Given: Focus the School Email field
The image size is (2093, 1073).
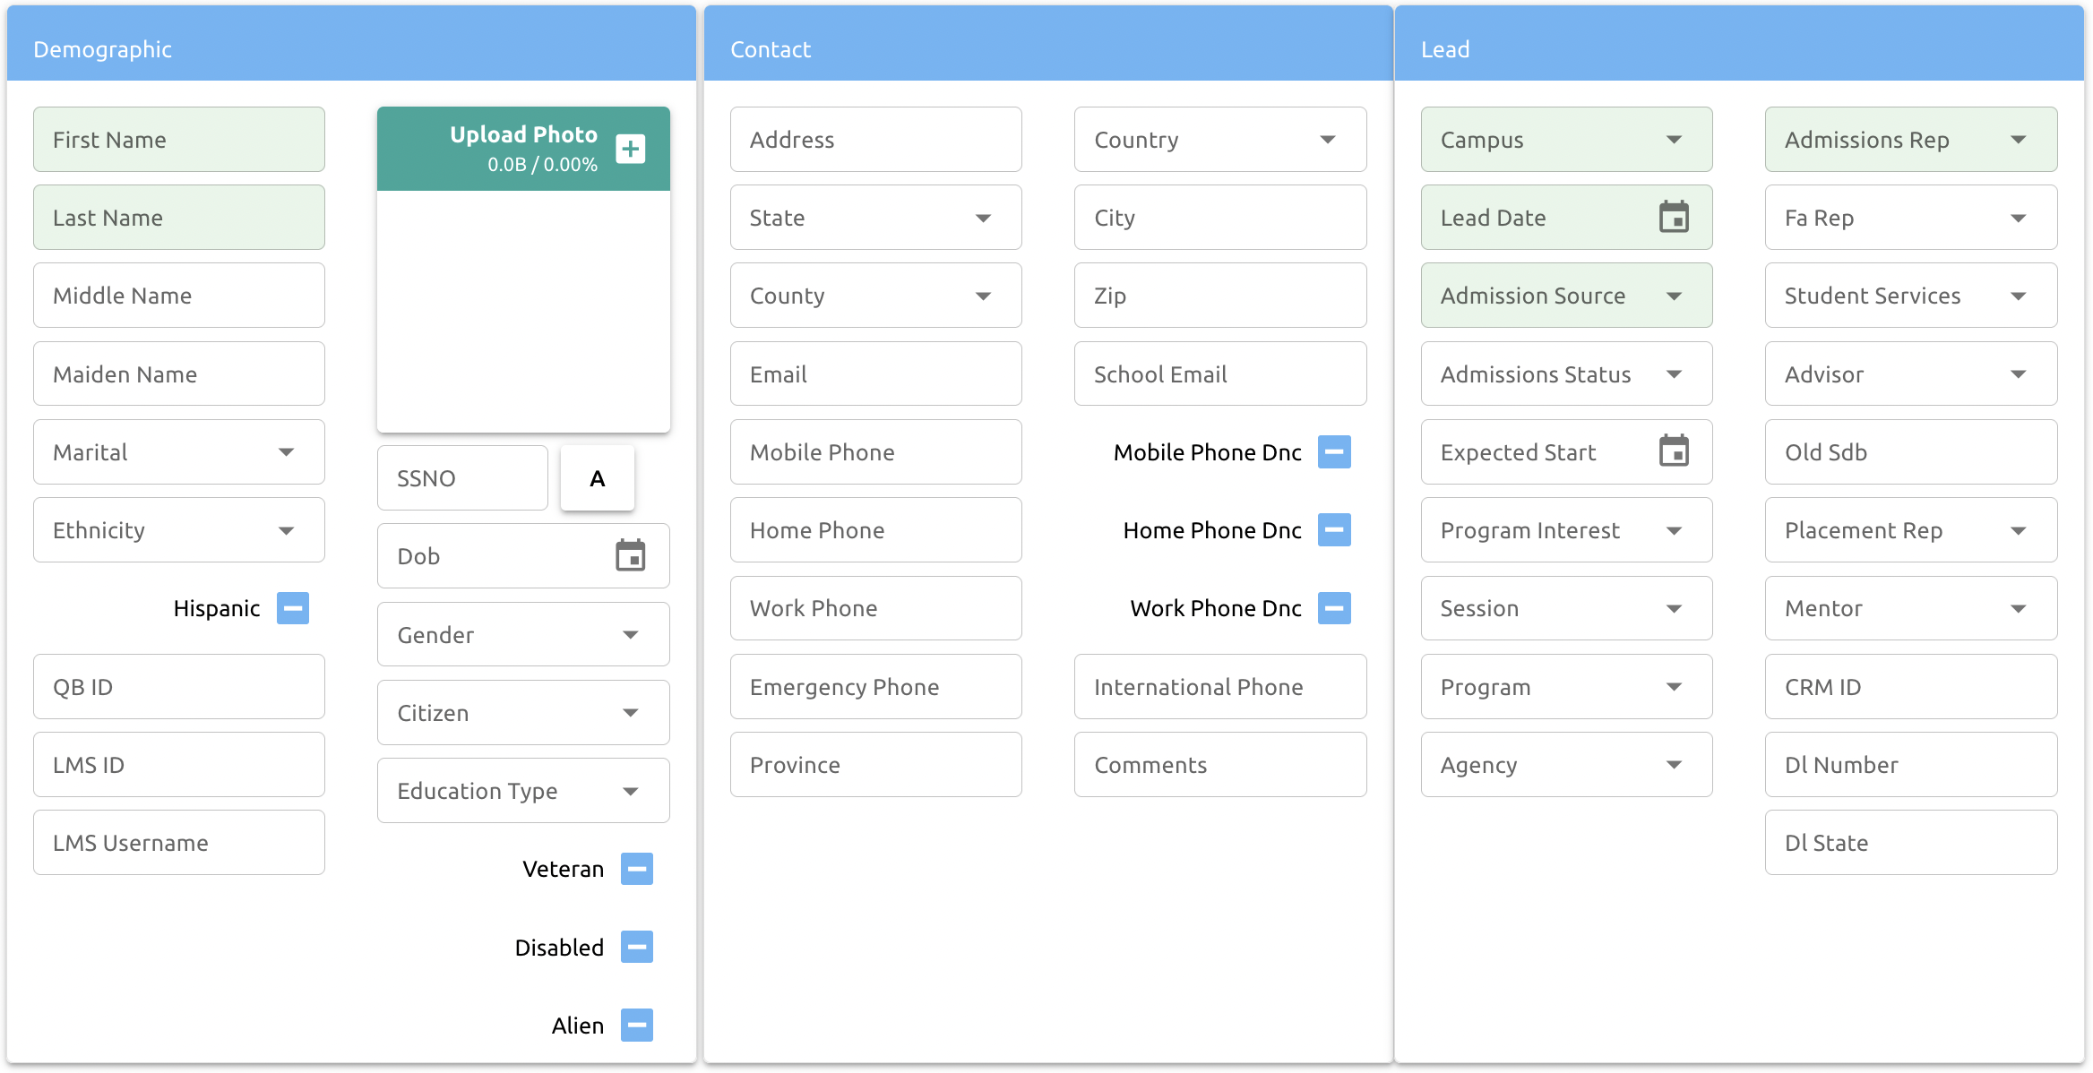Looking at the screenshot, I should [x=1219, y=374].
